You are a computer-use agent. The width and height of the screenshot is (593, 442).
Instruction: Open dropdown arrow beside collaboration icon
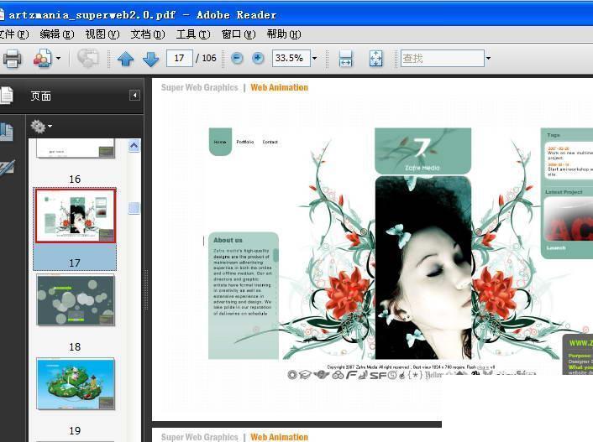[58, 58]
